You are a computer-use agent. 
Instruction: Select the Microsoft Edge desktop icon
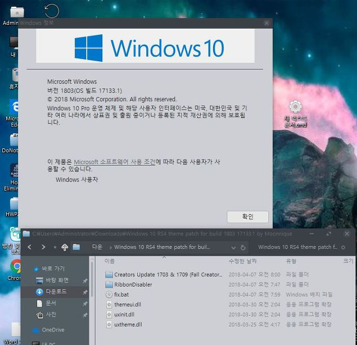pyautogui.click(x=13, y=113)
